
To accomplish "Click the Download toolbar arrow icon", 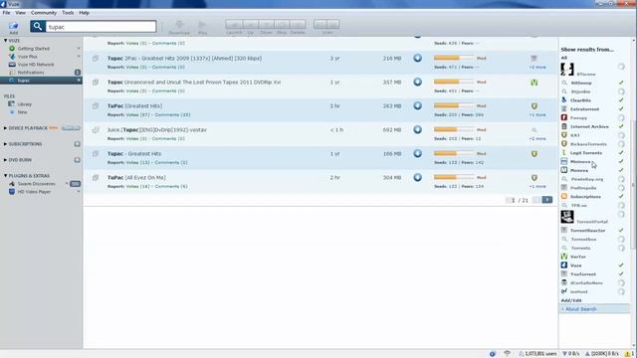I will [x=179, y=25].
